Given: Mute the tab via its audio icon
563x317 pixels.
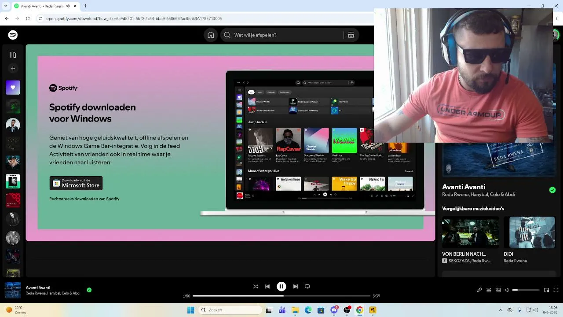Looking at the screenshot, I should point(68,6).
